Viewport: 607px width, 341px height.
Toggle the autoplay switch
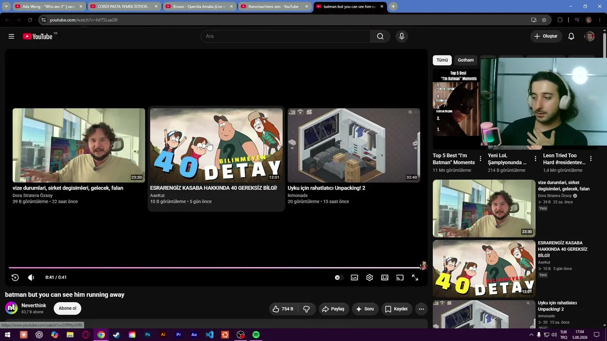[338, 278]
